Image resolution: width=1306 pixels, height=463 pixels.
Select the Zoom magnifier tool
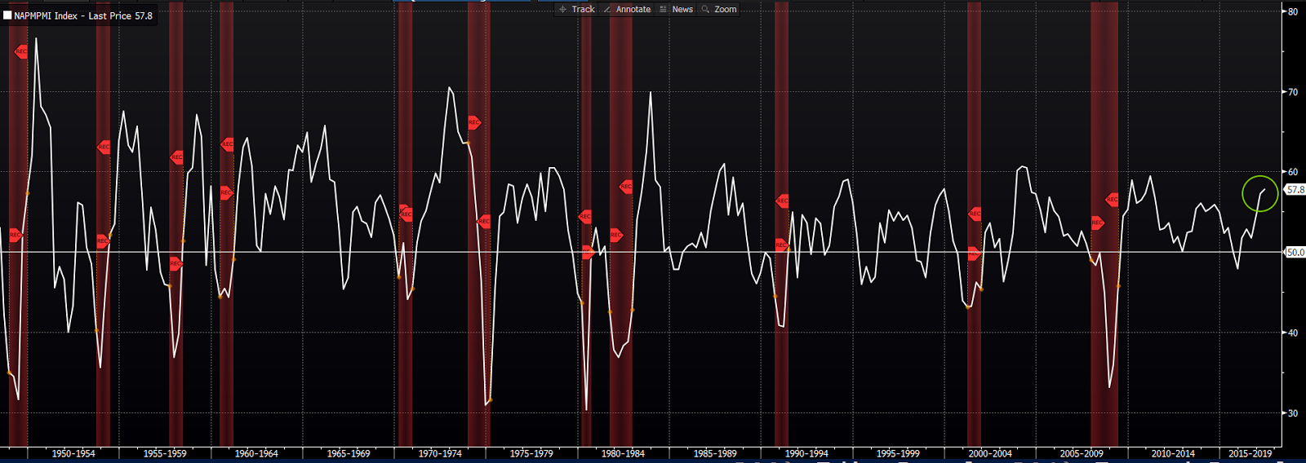coord(719,10)
